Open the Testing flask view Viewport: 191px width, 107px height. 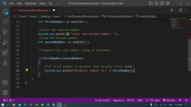pos(5,63)
